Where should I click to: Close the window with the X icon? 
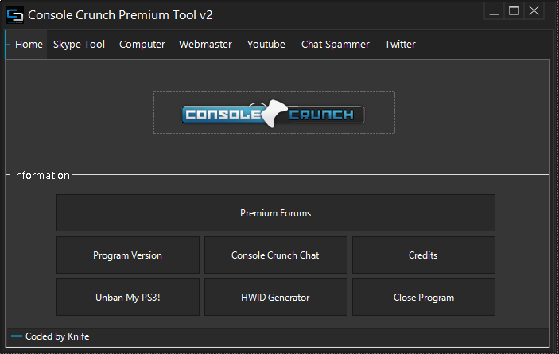pyautogui.click(x=534, y=11)
